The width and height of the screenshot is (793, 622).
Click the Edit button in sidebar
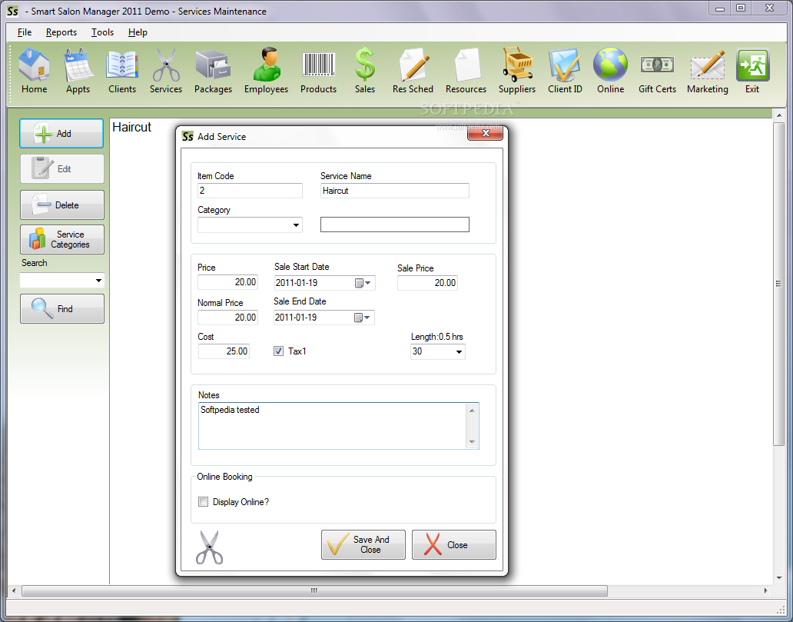click(x=61, y=169)
